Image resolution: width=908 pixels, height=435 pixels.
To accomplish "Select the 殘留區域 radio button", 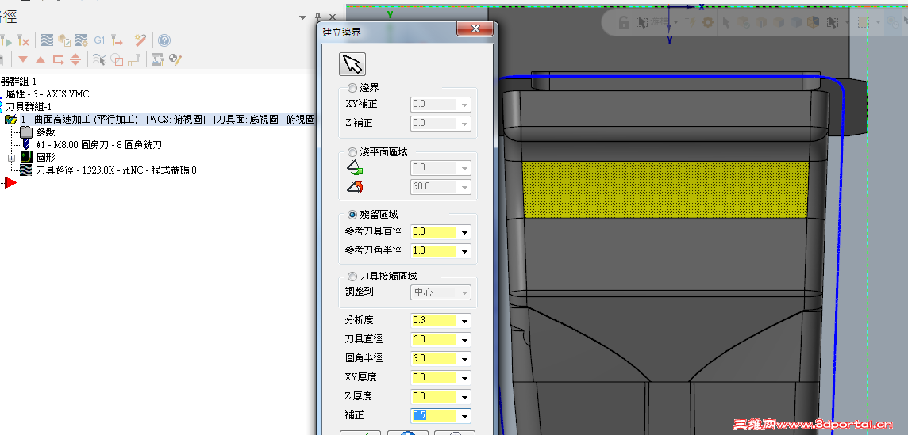I will (352, 215).
